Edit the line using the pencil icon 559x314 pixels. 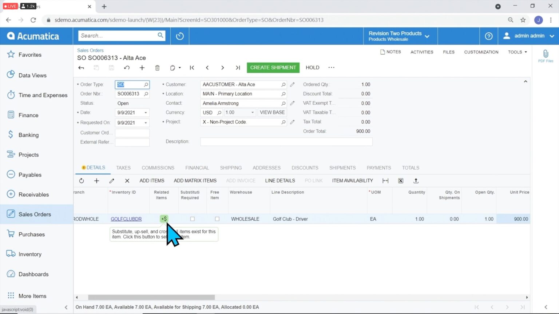click(112, 181)
